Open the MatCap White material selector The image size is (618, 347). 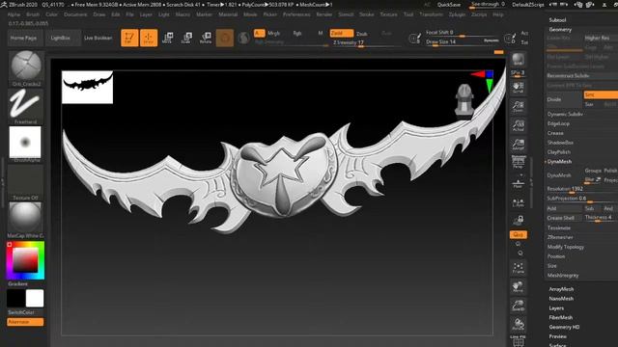pos(25,220)
